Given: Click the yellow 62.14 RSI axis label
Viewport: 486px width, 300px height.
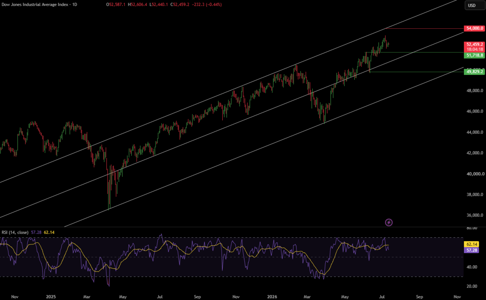Looking at the screenshot, I should pyautogui.click(x=471, y=245).
